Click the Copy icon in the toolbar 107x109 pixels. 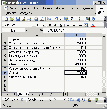pos(49,19)
